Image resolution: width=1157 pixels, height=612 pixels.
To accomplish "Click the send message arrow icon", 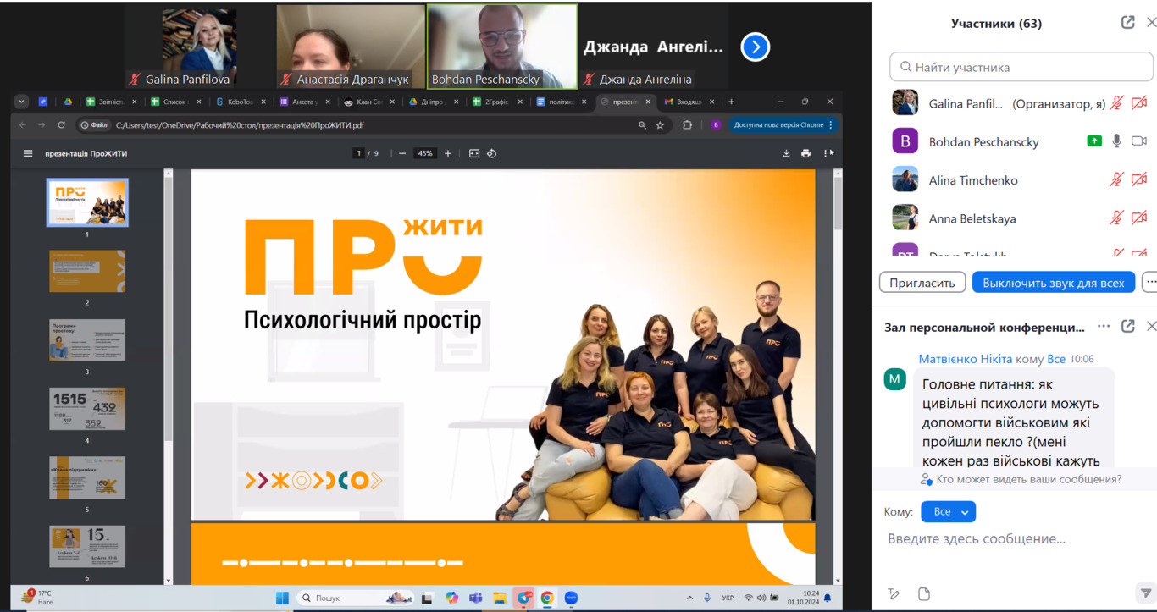I will tap(1144, 593).
